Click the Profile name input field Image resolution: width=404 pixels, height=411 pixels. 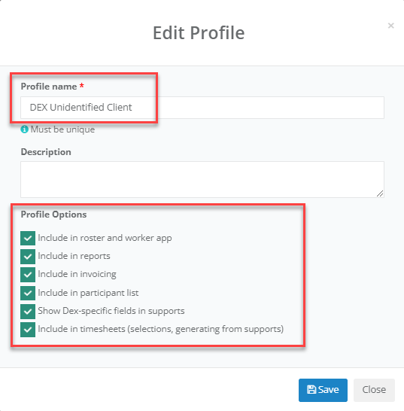click(x=202, y=108)
